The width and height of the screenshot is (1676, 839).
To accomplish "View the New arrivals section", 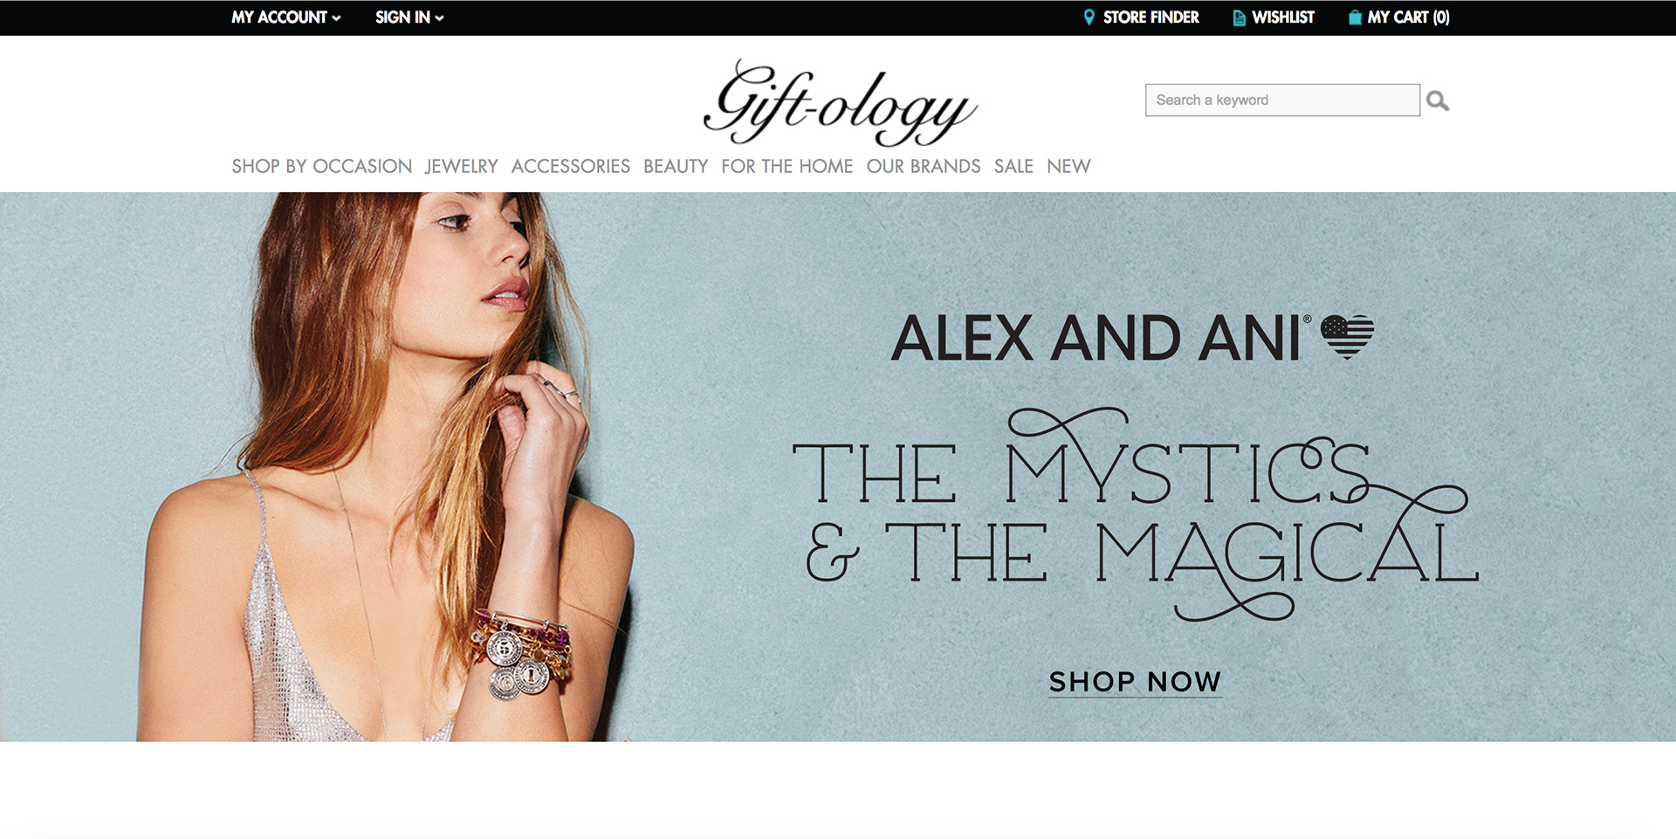I will (x=1068, y=166).
